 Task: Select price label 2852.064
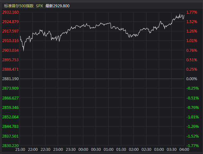tap(10, 117)
